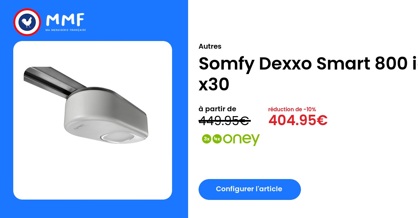Click the Autres category label

pyautogui.click(x=210, y=46)
